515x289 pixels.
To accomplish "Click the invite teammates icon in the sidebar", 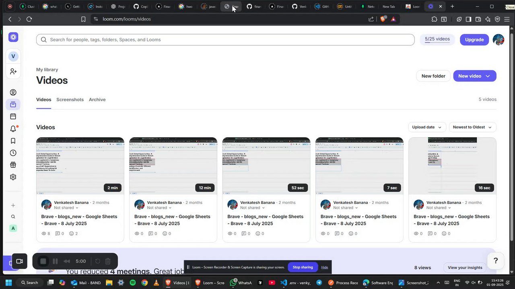I will pyautogui.click(x=13, y=71).
